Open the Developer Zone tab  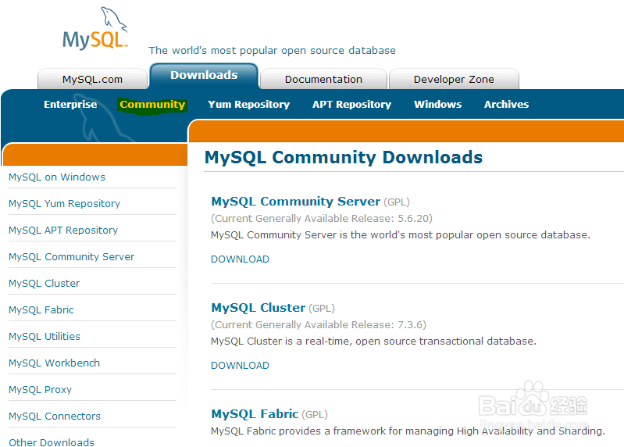point(454,79)
